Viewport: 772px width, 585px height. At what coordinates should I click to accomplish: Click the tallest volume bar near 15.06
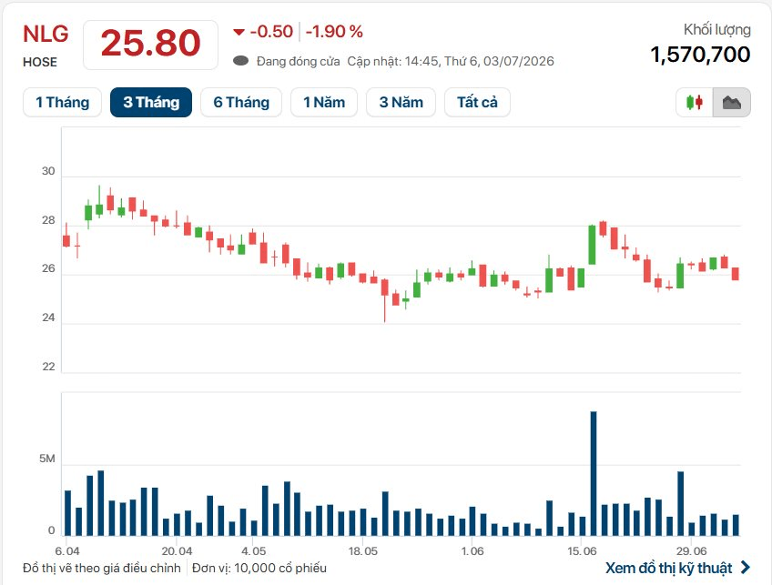tap(594, 473)
